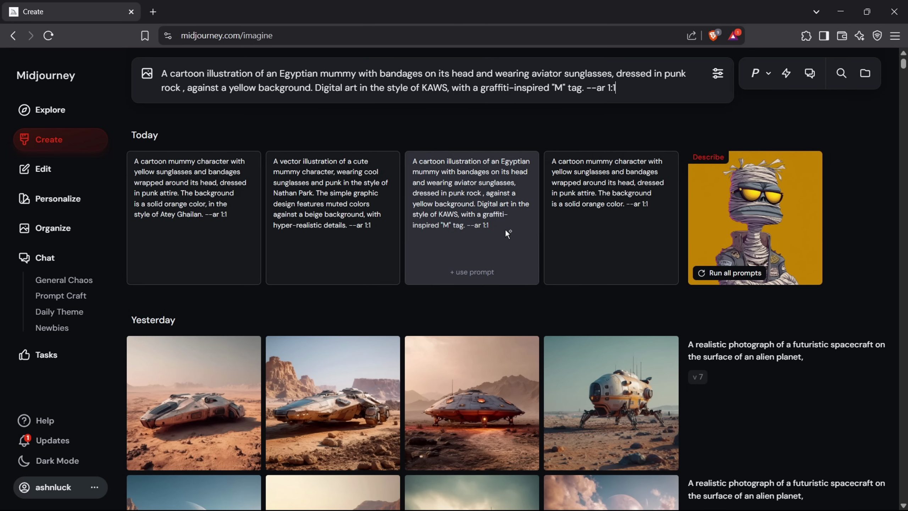This screenshot has width=908, height=511.
Task: Open chat bubble icon in top toolbar
Action: coord(810,73)
